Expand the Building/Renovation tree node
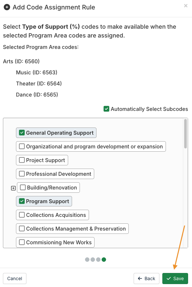192x287 pixels. point(13,188)
